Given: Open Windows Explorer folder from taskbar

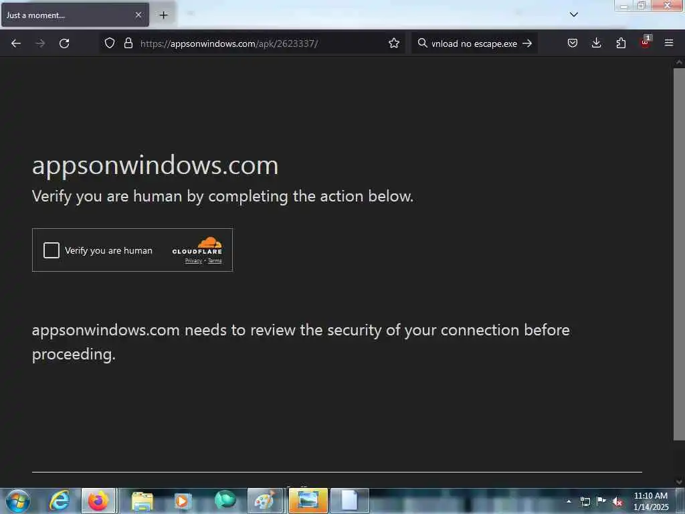Looking at the screenshot, I should [142, 501].
